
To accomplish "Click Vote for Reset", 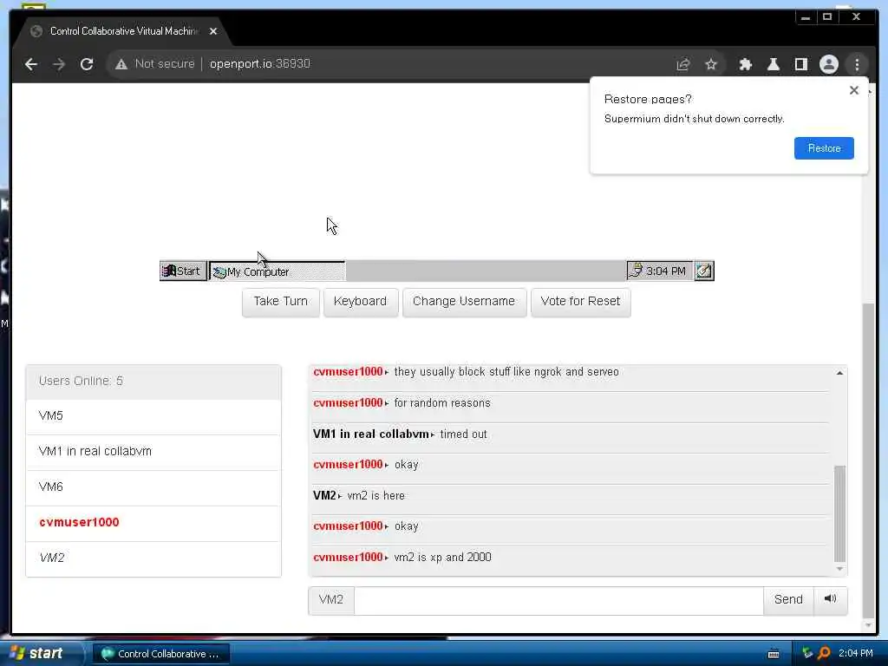I will (580, 301).
